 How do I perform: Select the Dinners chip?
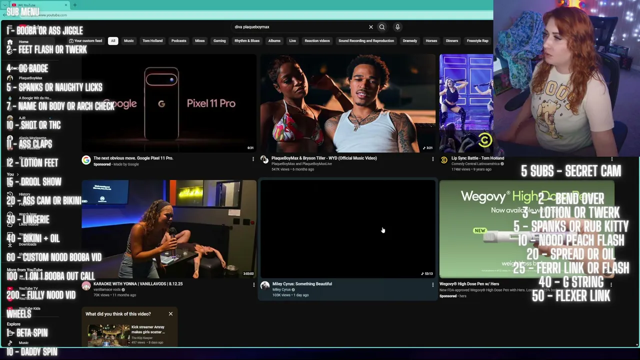[x=452, y=41]
